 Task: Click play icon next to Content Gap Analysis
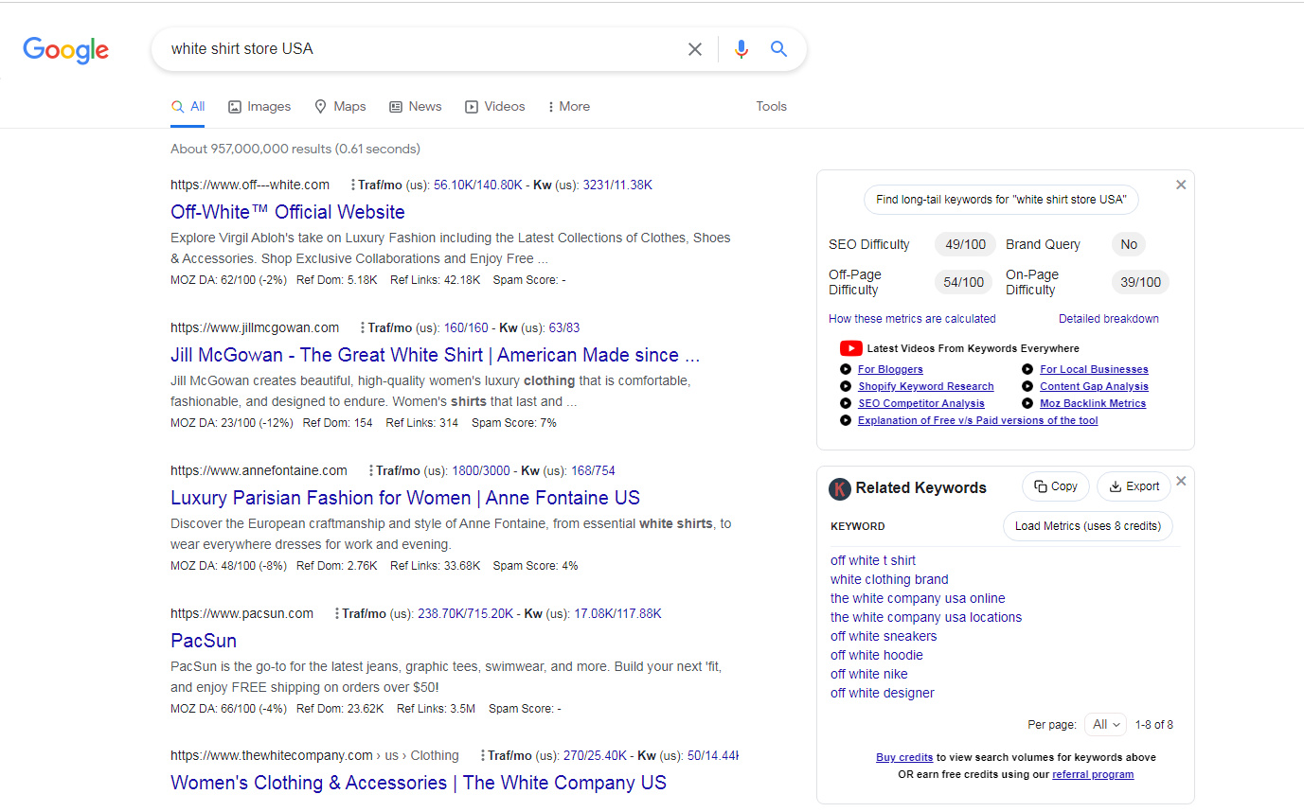point(1027,386)
